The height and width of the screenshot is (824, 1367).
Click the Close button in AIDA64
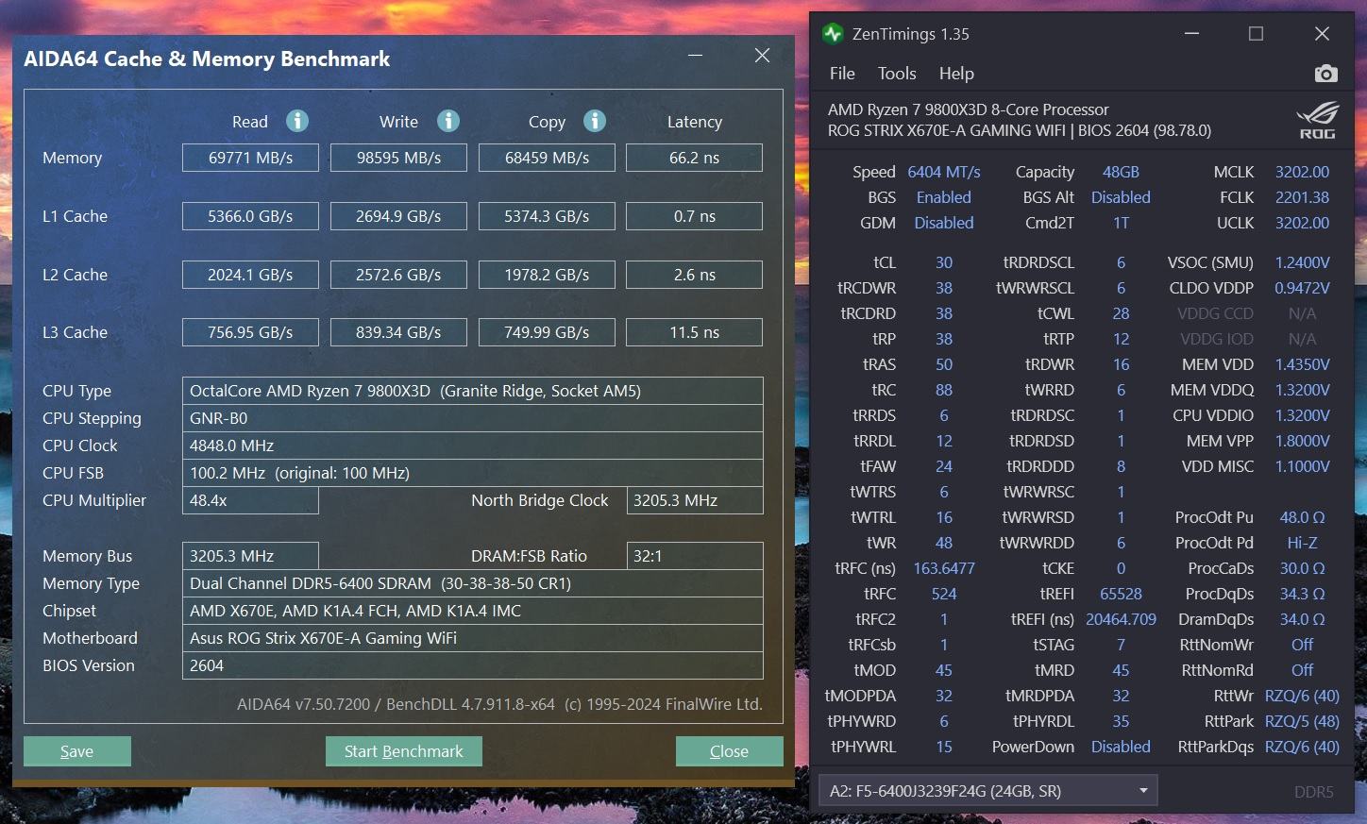click(x=729, y=751)
